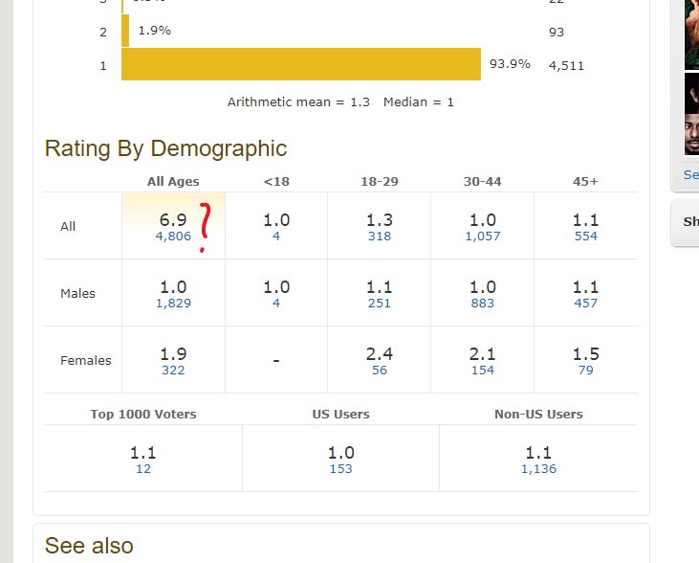Click the 4 votes link for All under 18
Viewport: 699px width, 563px height.
point(276,236)
